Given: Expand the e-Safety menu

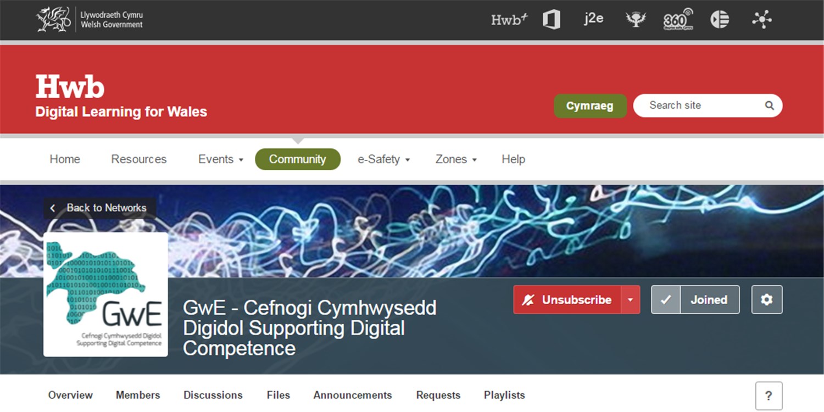Looking at the screenshot, I should click(x=383, y=159).
